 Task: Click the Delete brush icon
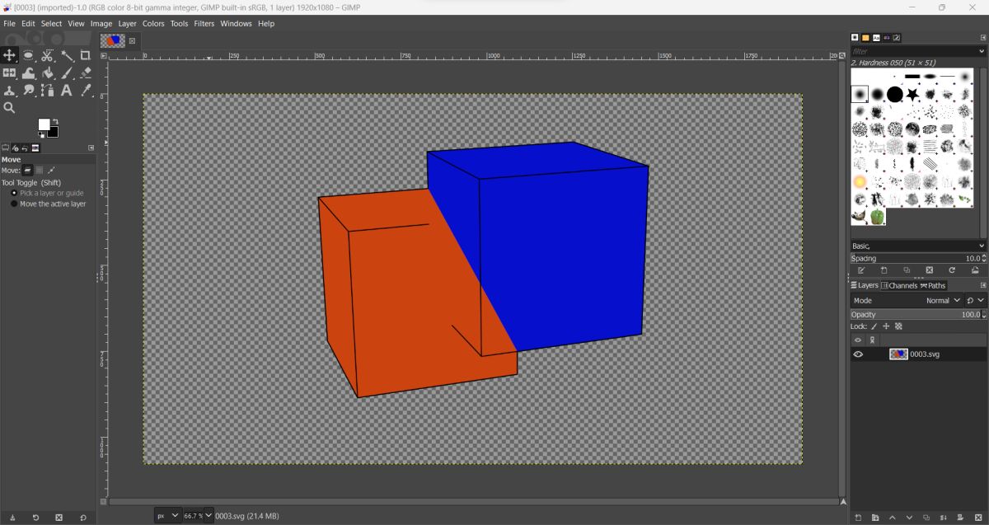tap(930, 270)
